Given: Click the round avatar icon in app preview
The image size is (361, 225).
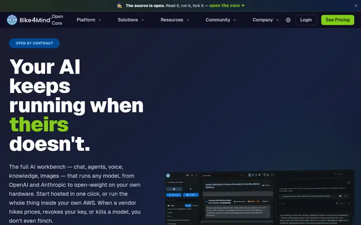Looking at the screenshot, I should (x=168, y=175).
